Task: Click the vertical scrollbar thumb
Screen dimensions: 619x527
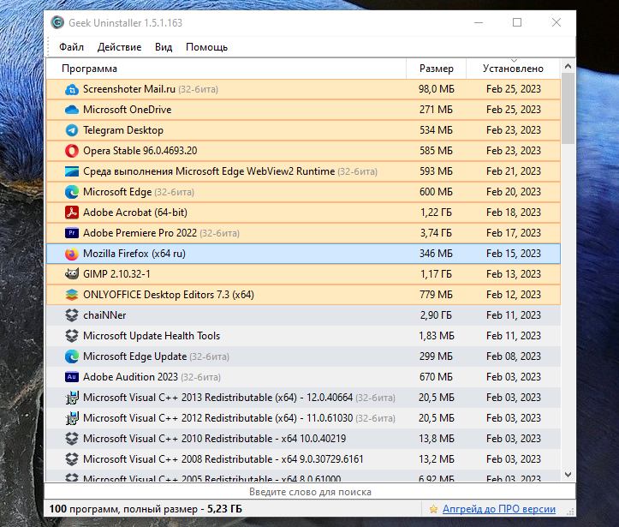Action: pyautogui.click(x=568, y=109)
